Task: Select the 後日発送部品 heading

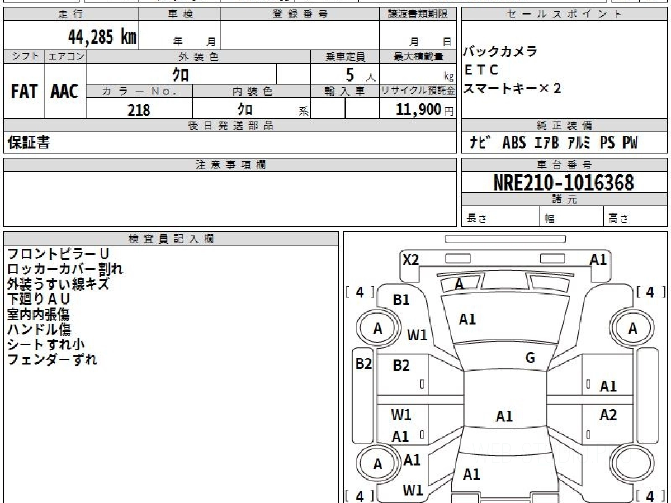Action: (x=230, y=126)
